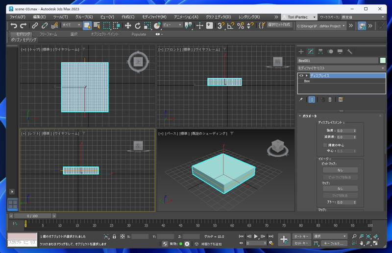Open the Motion command panel tab

coord(330,52)
